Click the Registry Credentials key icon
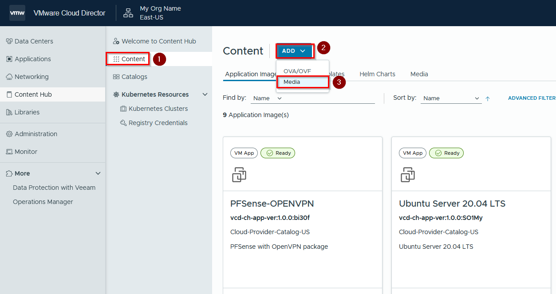The height and width of the screenshot is (294, 556). point(123,123)
